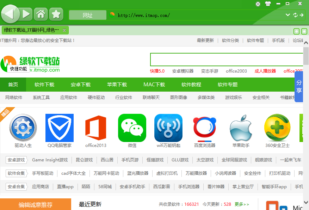The image size is (309, 210).
Task: Click the site search input box
Action: click(x=227, y=59)
